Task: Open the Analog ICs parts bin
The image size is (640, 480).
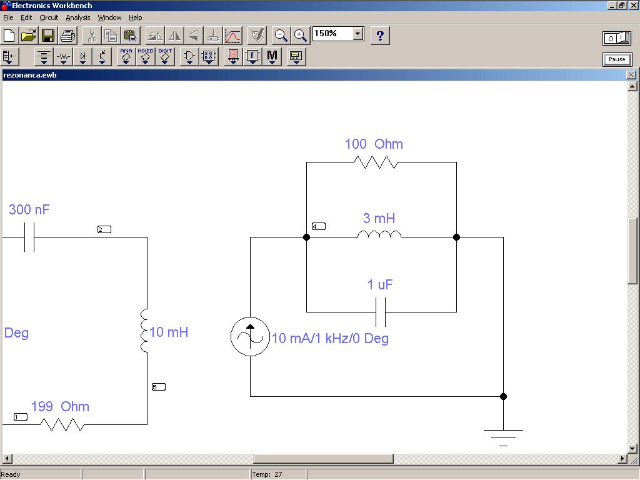Action: [126, 57]
